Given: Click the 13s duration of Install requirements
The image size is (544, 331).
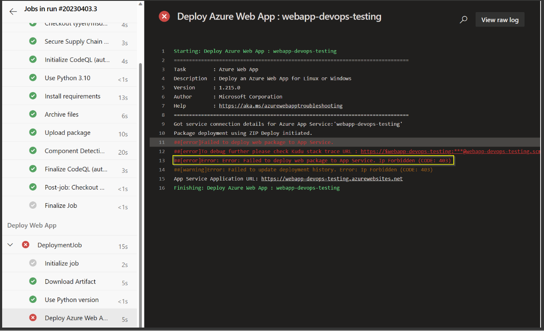Looking at the screenshot, I should pyautogui.click(x=123, y=98).
